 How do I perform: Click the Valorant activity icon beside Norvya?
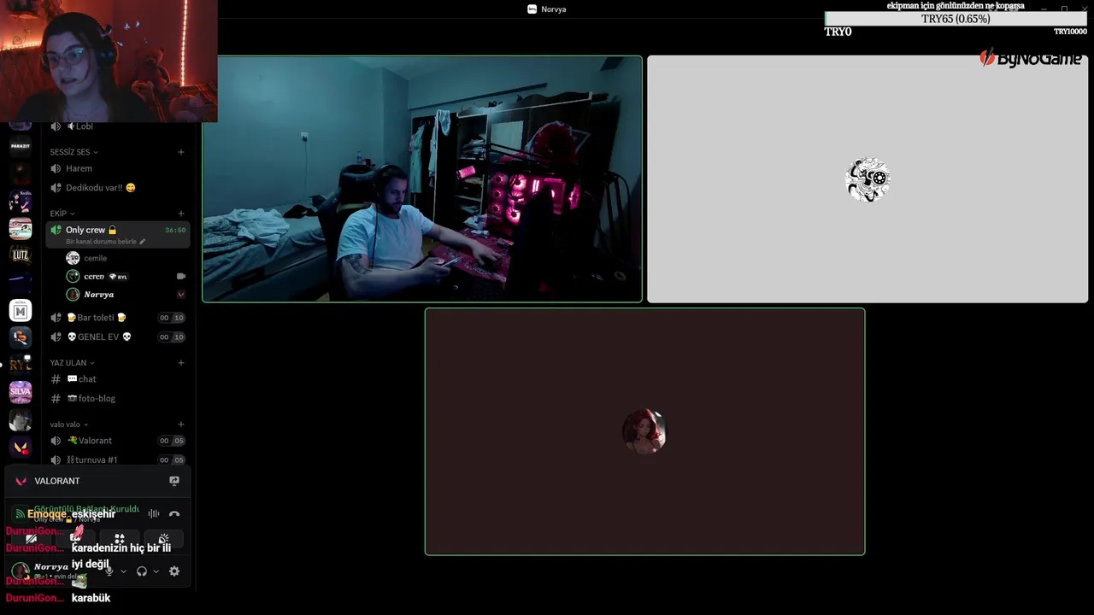(180, 294)
